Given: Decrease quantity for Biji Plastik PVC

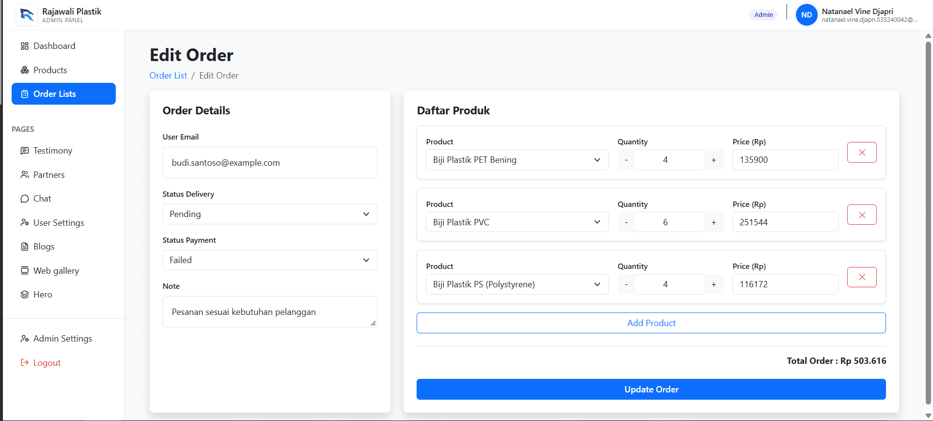Looking at the screenshot, I should point(626,222).
